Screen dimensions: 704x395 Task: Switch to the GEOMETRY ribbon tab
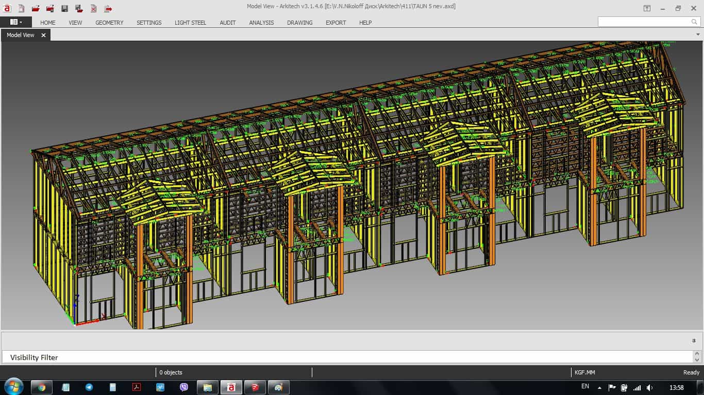pyautogui.click(x=109, y=23)
